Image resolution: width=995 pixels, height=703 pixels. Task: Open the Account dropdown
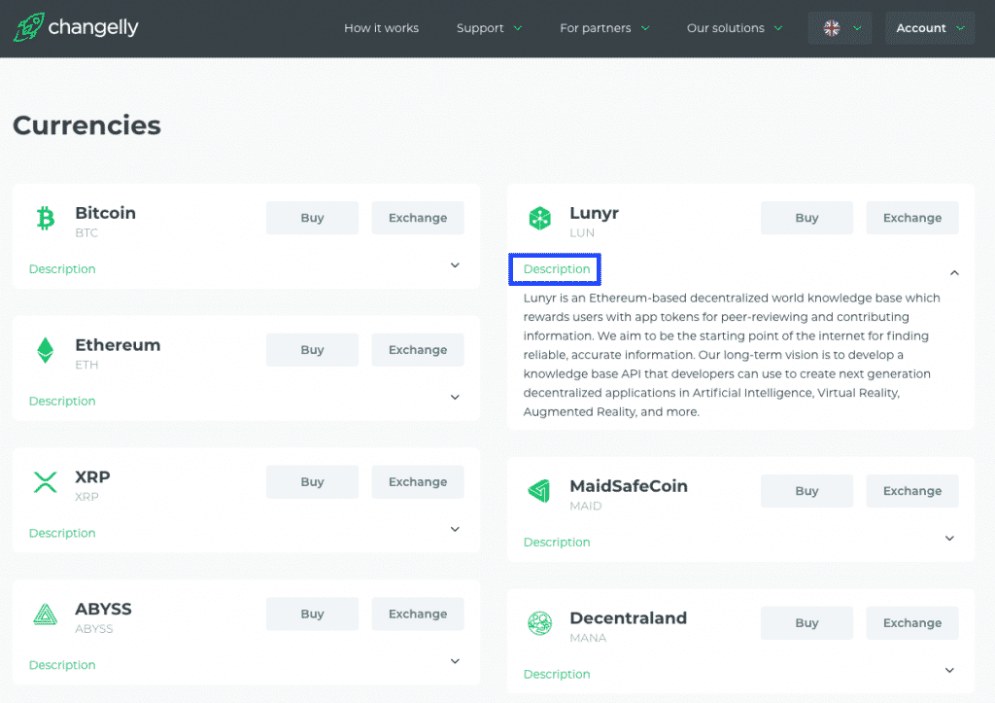point(930,28)
